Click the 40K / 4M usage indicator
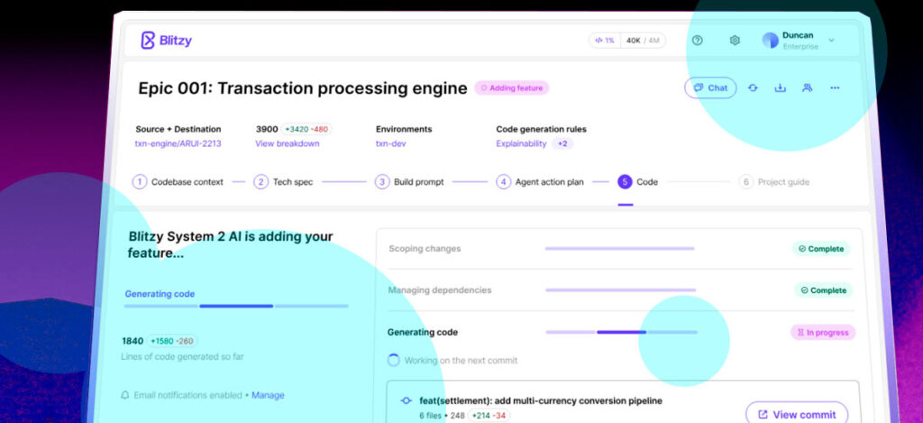Screen dimensions: 923x423 pyautogui.click(x=643, y=41)
